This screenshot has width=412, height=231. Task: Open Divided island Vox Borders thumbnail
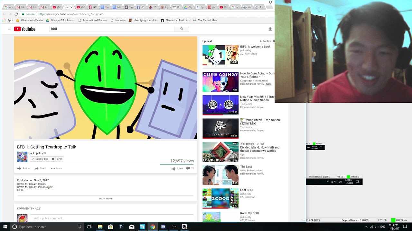(x=220, y=152)
